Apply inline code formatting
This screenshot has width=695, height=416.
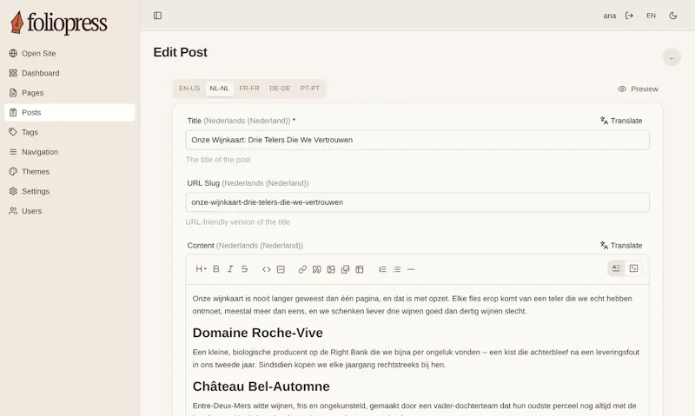pos(267,269)
